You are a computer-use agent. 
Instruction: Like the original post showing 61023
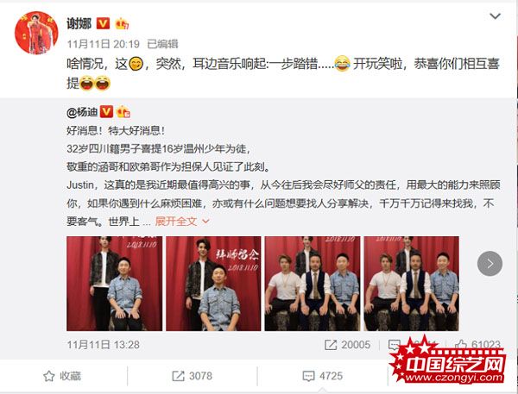477,345
